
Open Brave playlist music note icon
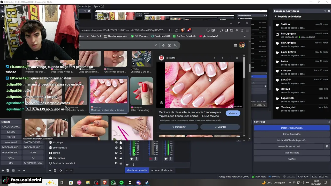tap(221, 30)
